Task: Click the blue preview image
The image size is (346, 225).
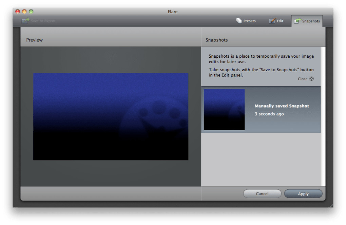Action: point(111,117)
